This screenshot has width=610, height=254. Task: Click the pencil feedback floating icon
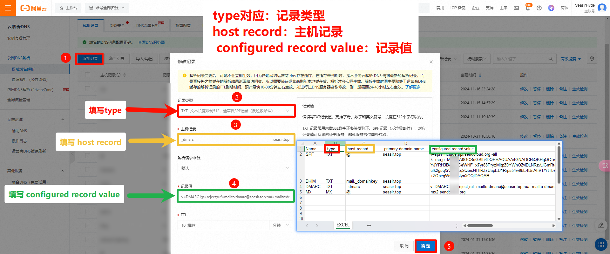[x=601, y=225]
